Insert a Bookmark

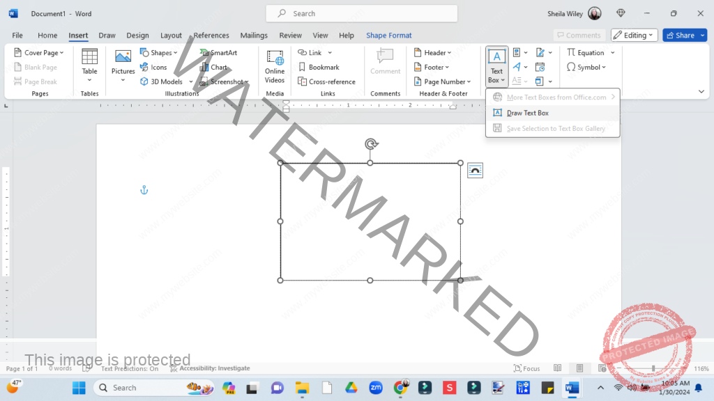click(x=319, y=68)
